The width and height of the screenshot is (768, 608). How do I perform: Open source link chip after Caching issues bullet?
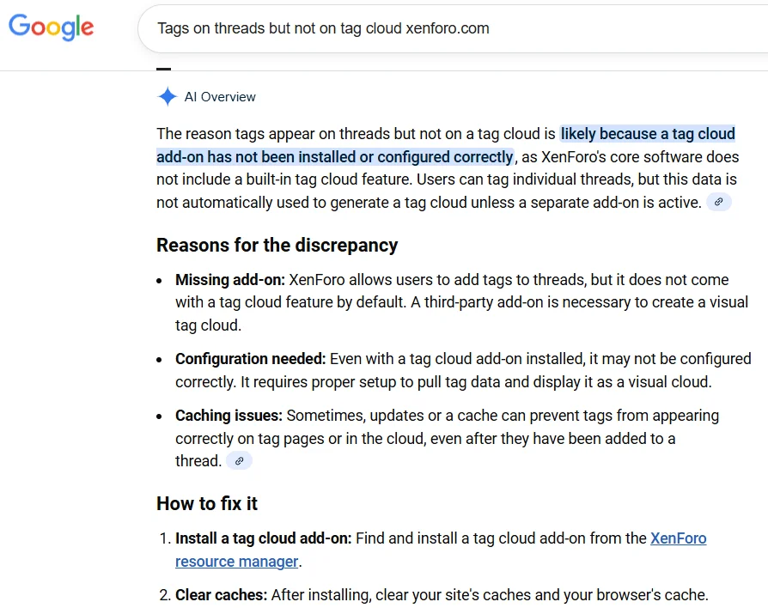(239, 461)
